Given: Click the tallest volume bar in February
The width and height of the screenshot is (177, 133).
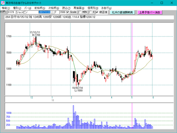Looking at the screenshot, I should [73, 117].
